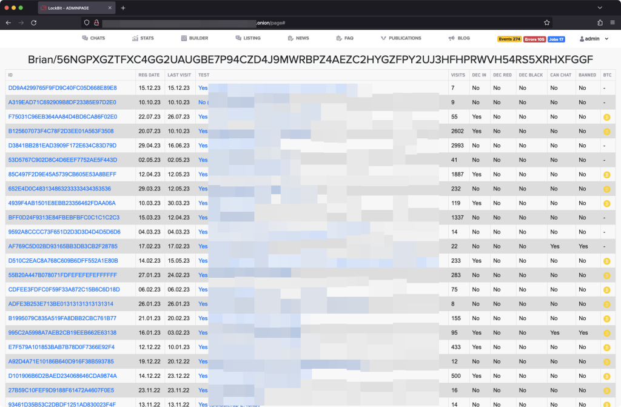The image size is (621, 407).
Task: Click the browser reload button
Action: click(34, 22)
